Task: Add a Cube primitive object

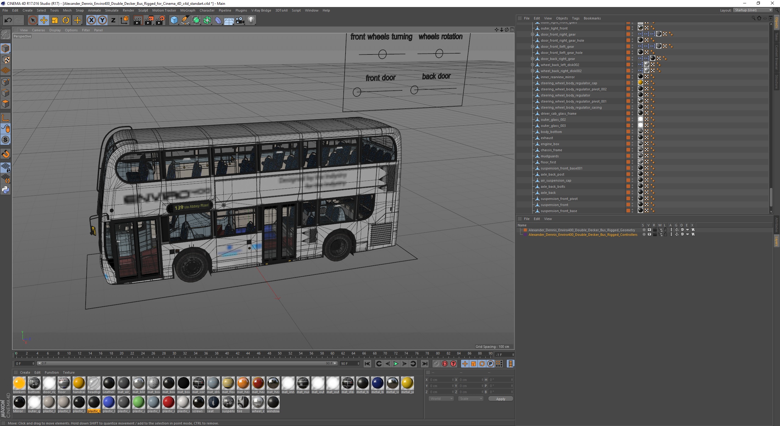Action: (x=174, y=20)
